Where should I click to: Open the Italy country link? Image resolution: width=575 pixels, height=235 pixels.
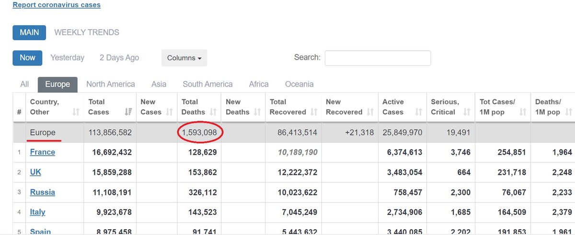(x=37, y=212)
